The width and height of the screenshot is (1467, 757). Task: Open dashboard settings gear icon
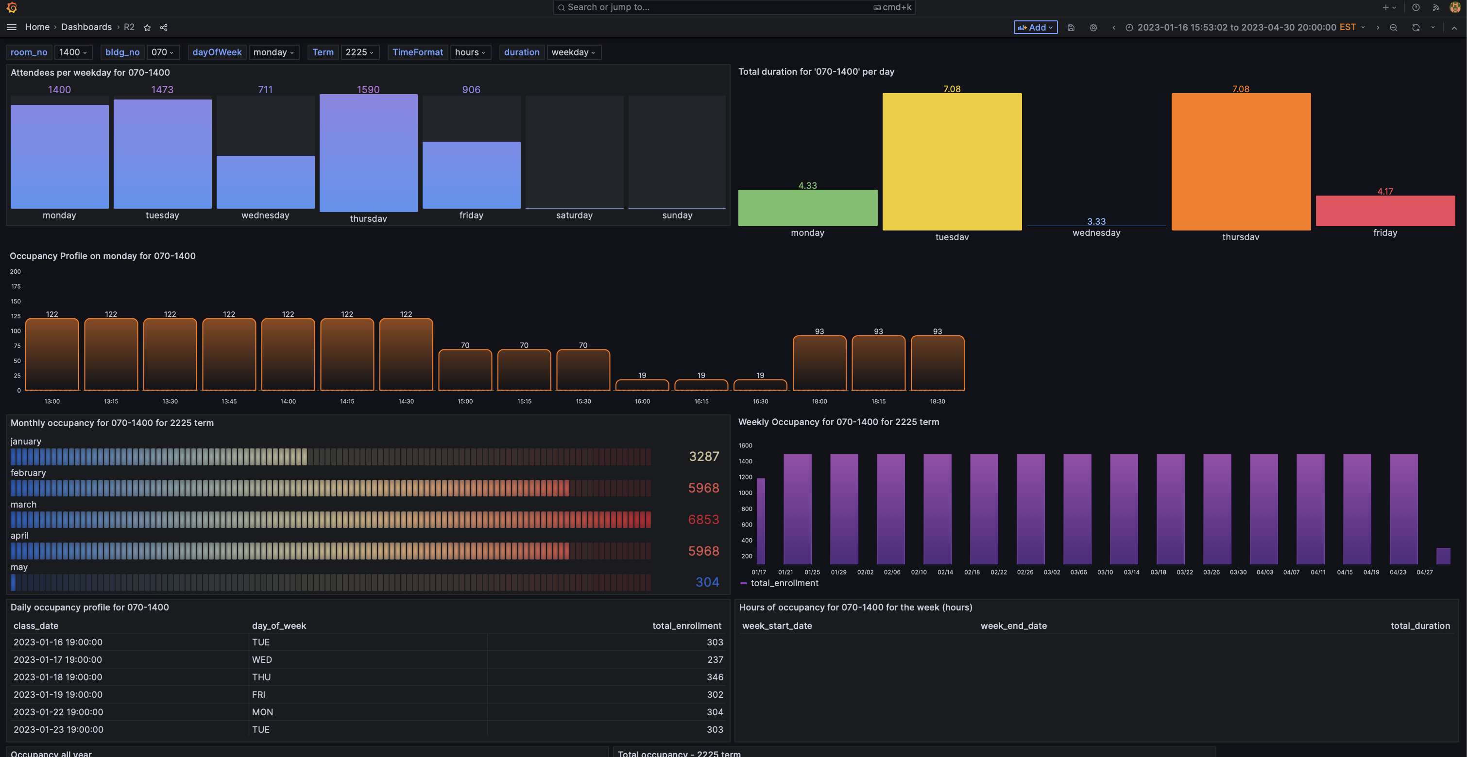[1093, 27]
